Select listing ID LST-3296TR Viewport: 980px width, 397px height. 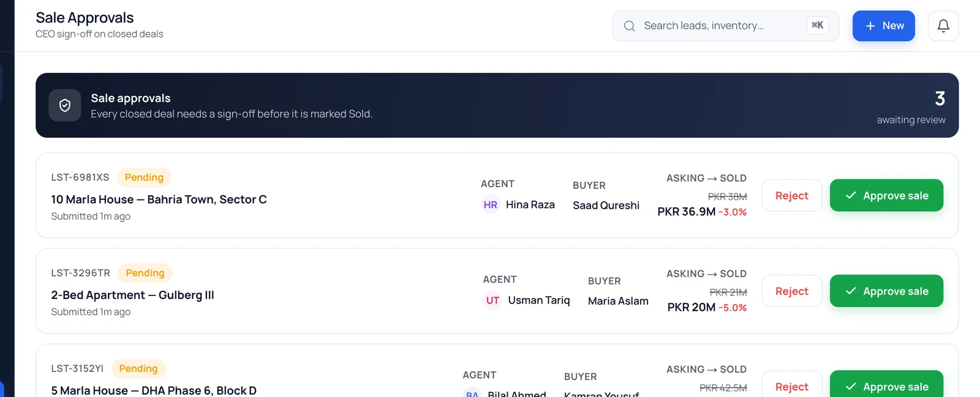[x=81, y=273]
